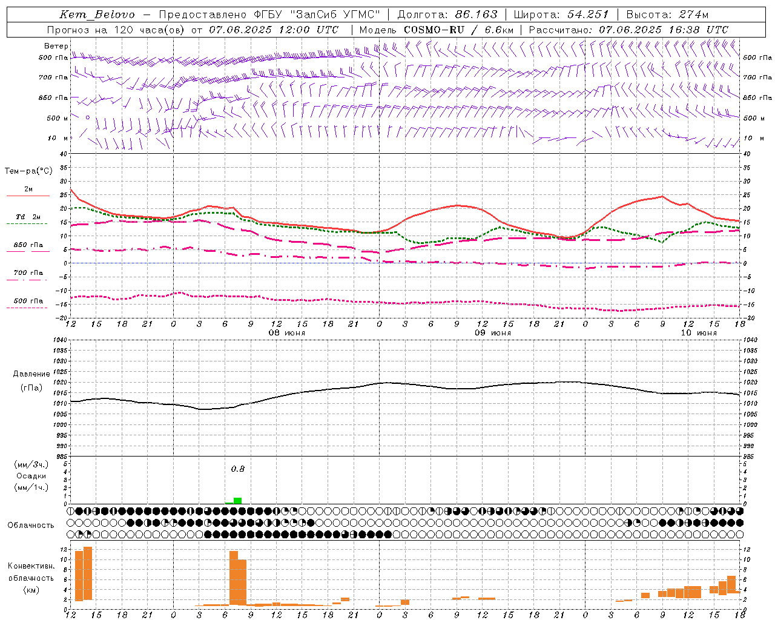
Task: Select the altitude text 'Высота: 274м'
Action: click(667, 15)
